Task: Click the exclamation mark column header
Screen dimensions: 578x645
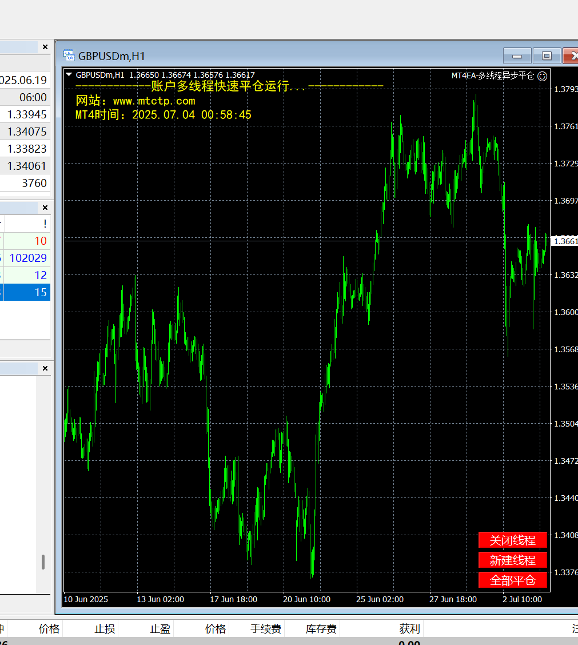Action: click(x=45, y=224)
